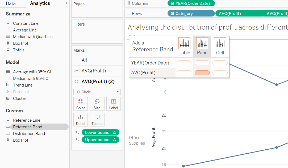Open the Color marks card
Screen dimensions: 288x168
coord(81,104)
